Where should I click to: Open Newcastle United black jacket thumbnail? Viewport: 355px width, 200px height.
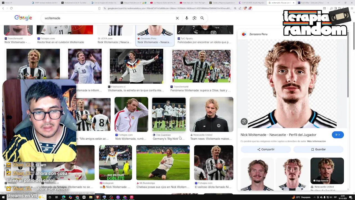(x=211, y=114)
